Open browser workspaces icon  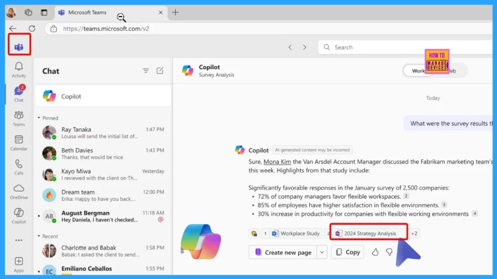click(28, 12)
